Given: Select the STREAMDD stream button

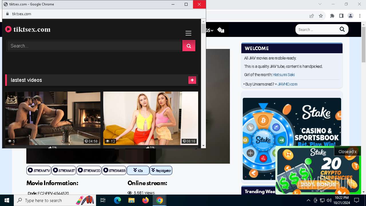Looking at the screenshot, I should point(89,171).
